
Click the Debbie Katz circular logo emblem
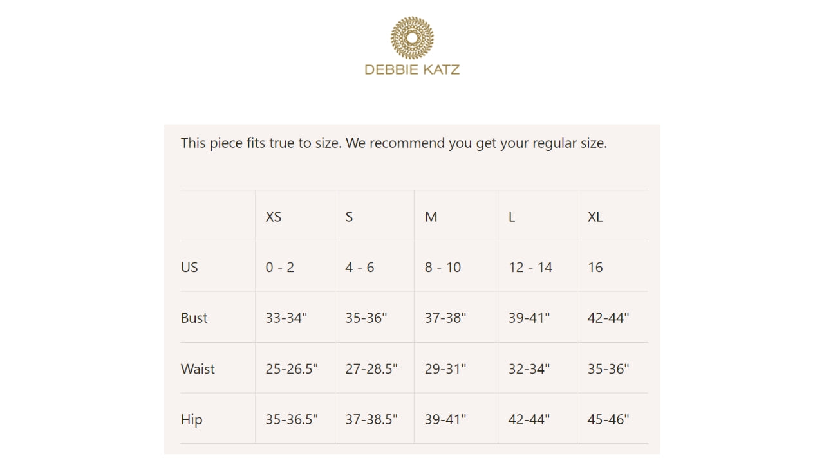coord(412,38)
